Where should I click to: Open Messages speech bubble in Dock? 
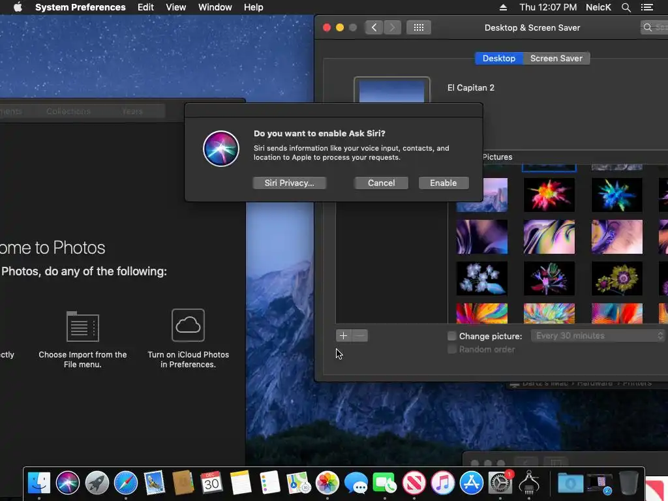click(356, 483)
